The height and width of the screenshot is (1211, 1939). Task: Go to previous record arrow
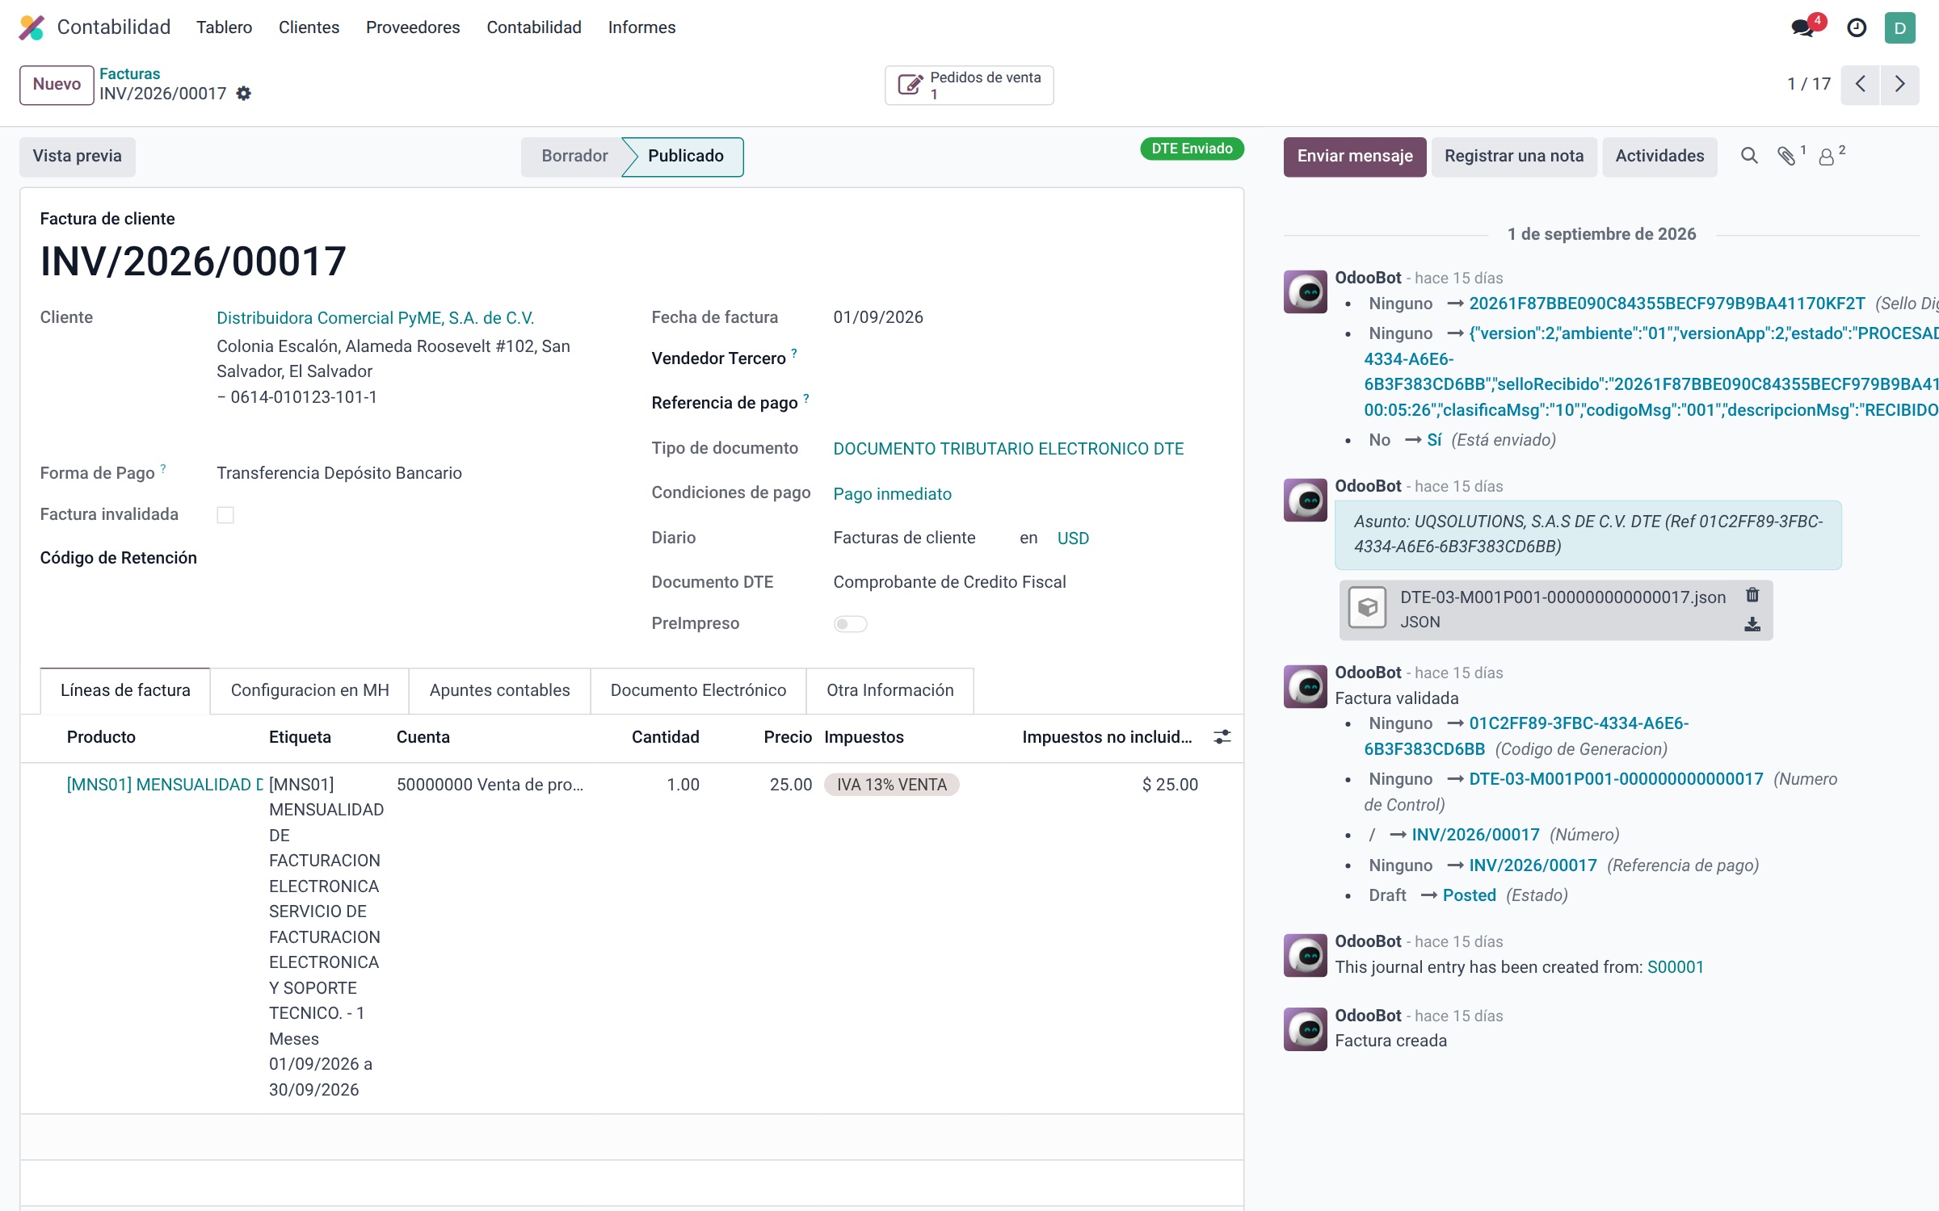[x=1860, y=84]
